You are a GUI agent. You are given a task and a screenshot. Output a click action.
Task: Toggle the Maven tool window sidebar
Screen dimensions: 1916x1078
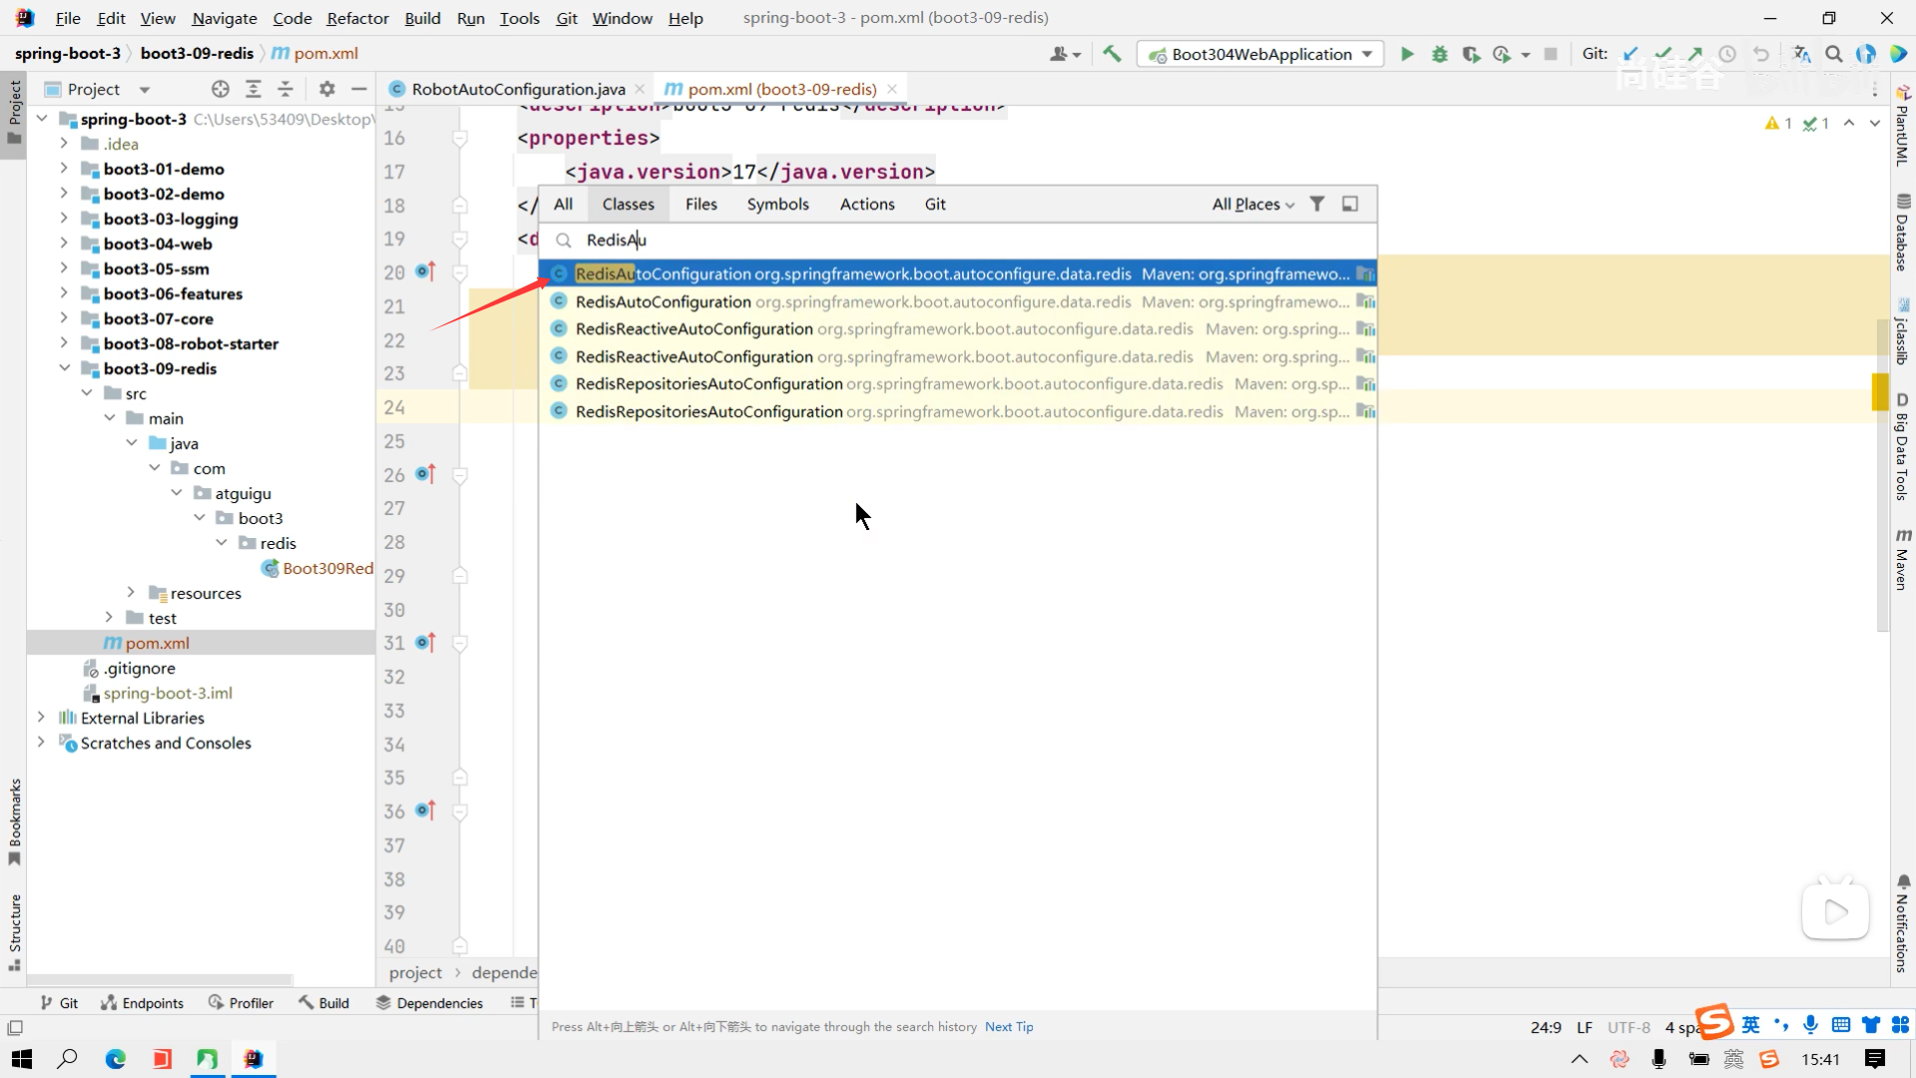1902,561
